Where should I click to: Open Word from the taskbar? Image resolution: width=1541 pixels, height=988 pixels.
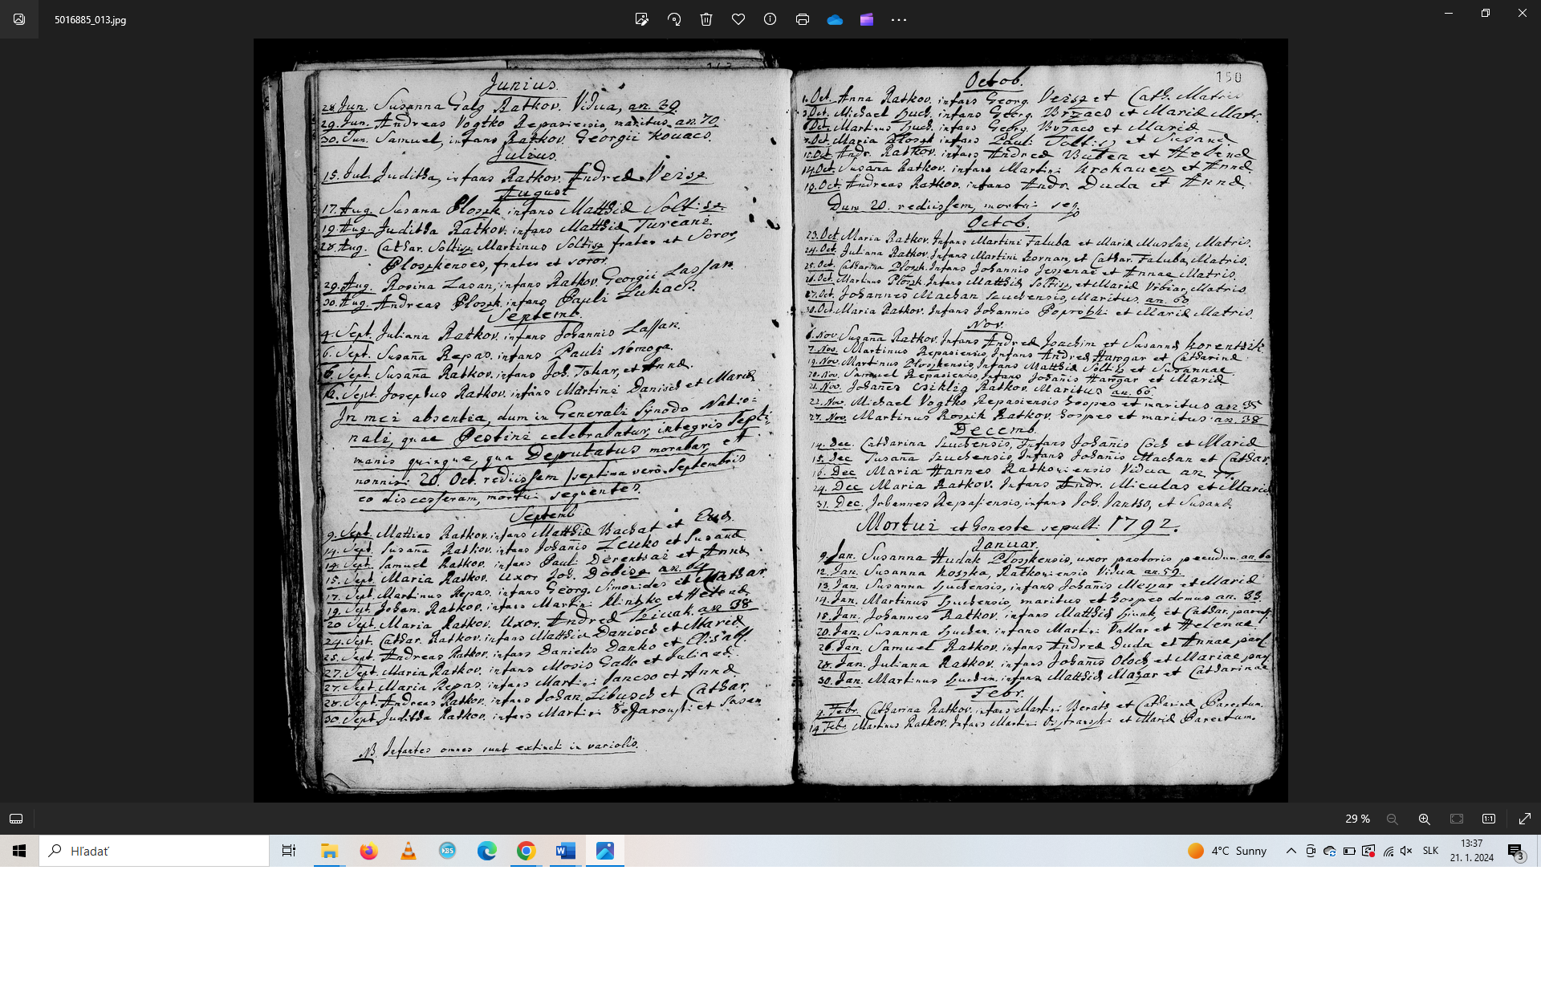click(566, 851)
